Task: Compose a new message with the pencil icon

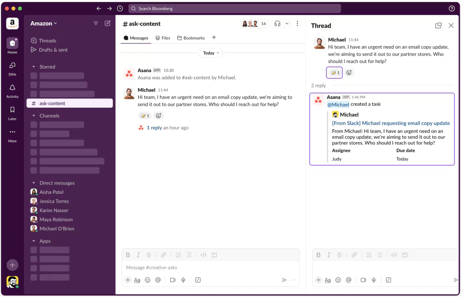Action: point(107,23)
